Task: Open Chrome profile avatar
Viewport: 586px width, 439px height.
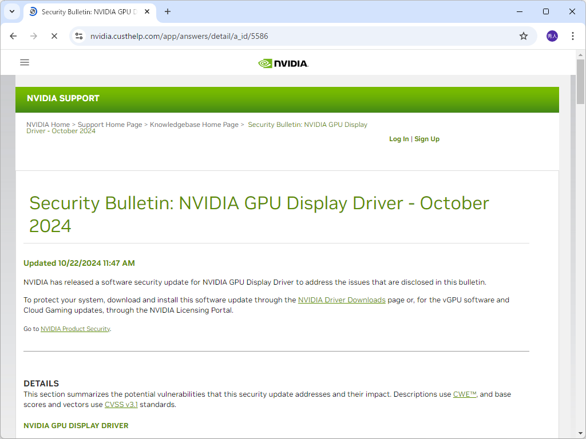Action: click(552, 36)
